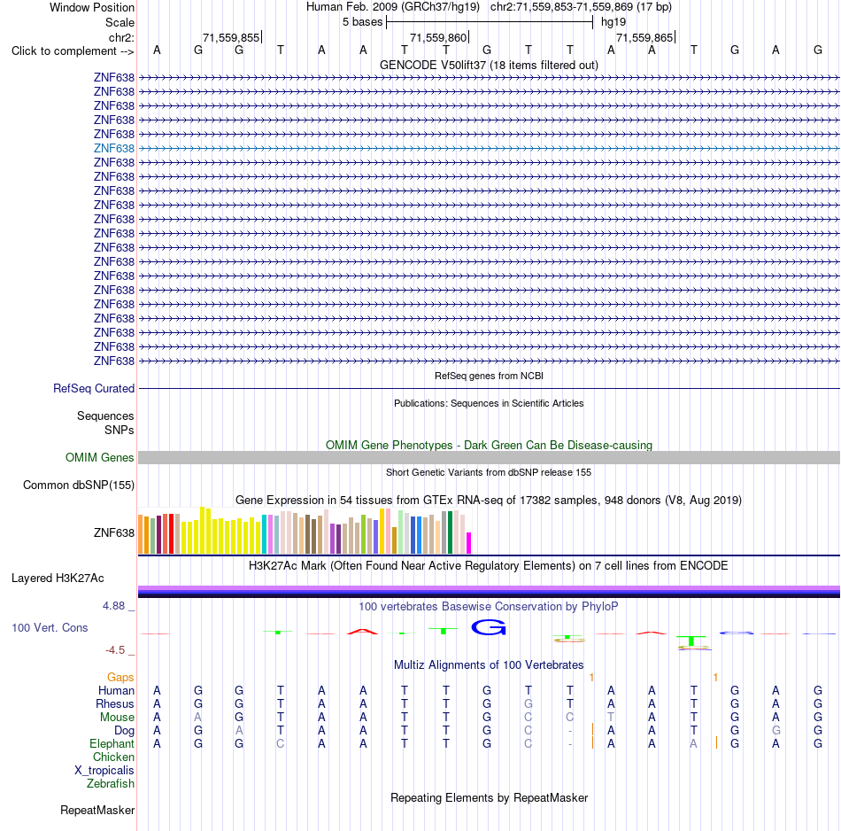Screen dimensions: 841x831
Task: Open the OMIM Genes track label
Action: (99, 457)
